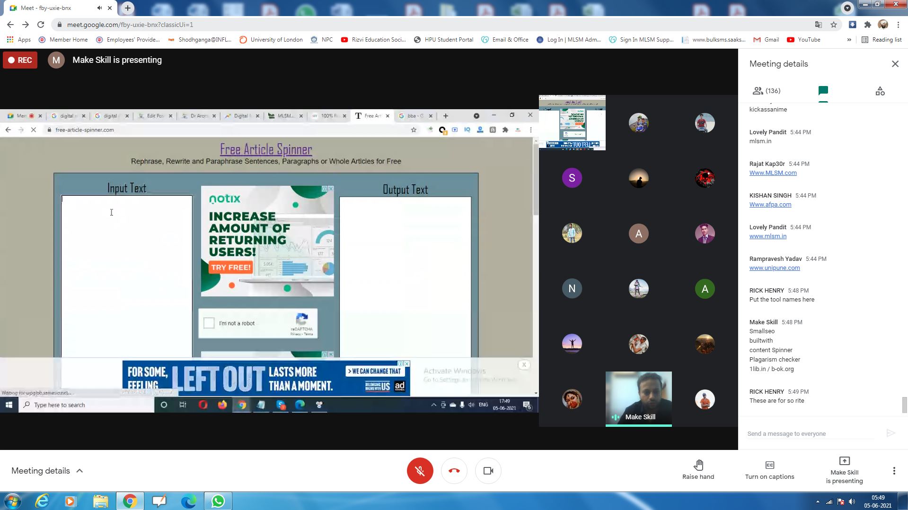
Task: Go back in Chrome
Action: pos(10,25)
